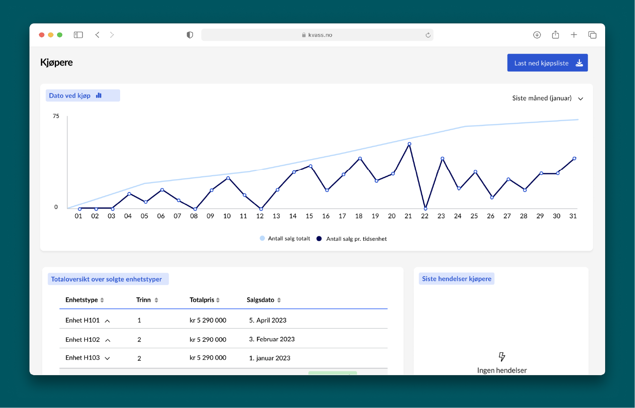Toggle the Antall salg pr. tidsenhet legend
Screen dimensions: 635x408
(352, 239)
